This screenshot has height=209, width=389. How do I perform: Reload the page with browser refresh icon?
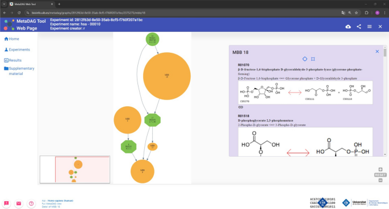(19, 12)
